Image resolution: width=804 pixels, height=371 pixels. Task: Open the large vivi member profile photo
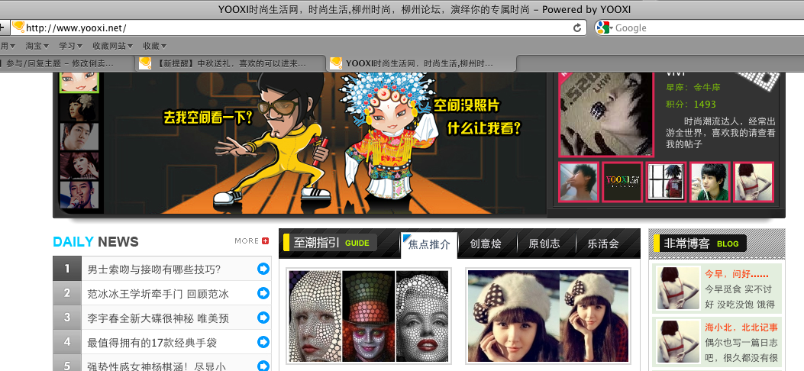(606, 114)
